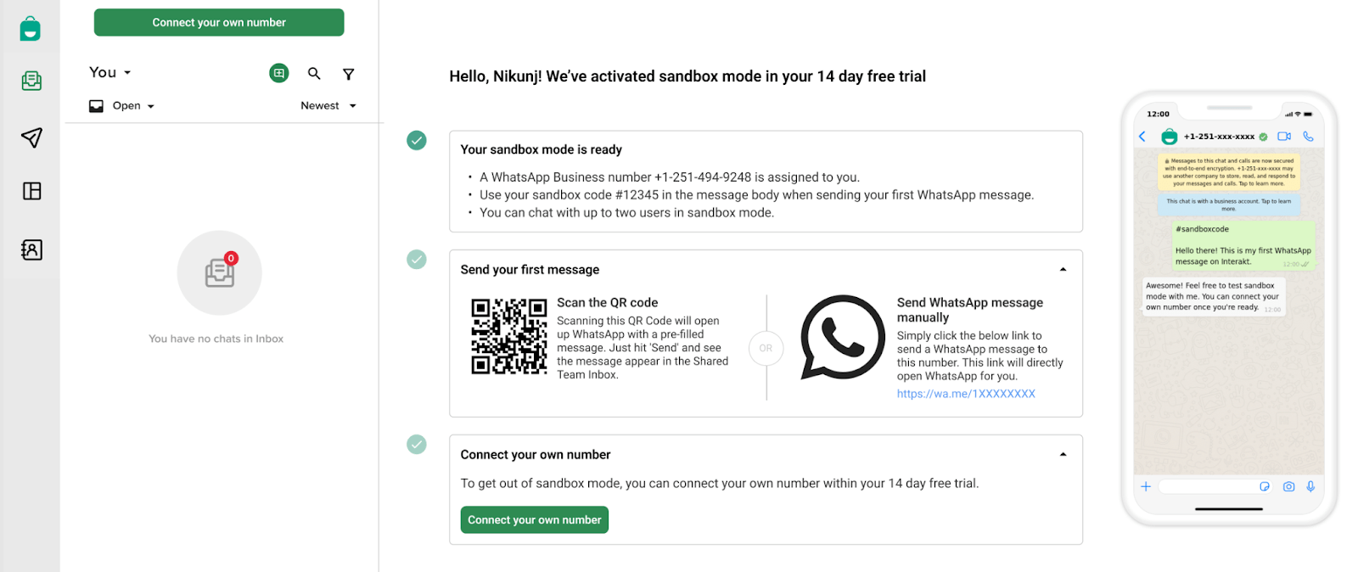
Task: Click the QR code image
Action: point(509,336)
